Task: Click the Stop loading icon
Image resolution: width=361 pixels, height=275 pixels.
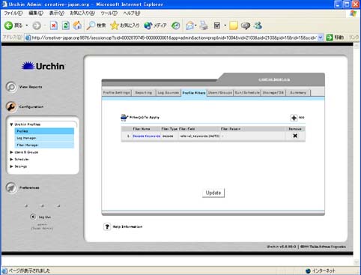Action: coord(54,25)
